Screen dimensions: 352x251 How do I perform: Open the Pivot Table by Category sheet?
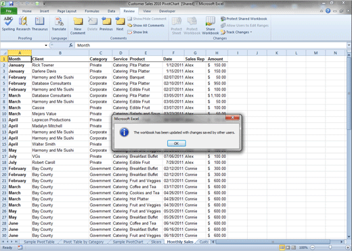click(83, 242)
